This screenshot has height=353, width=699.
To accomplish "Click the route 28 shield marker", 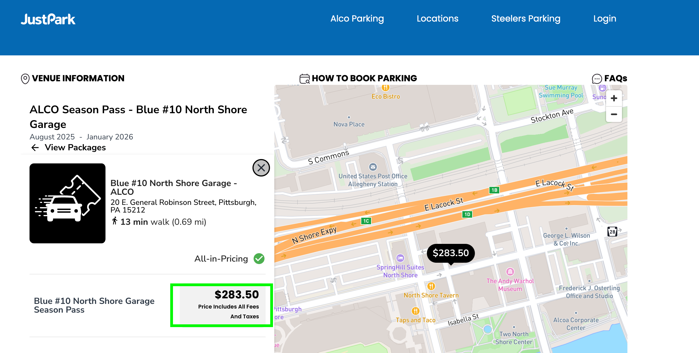I will 612,232.
